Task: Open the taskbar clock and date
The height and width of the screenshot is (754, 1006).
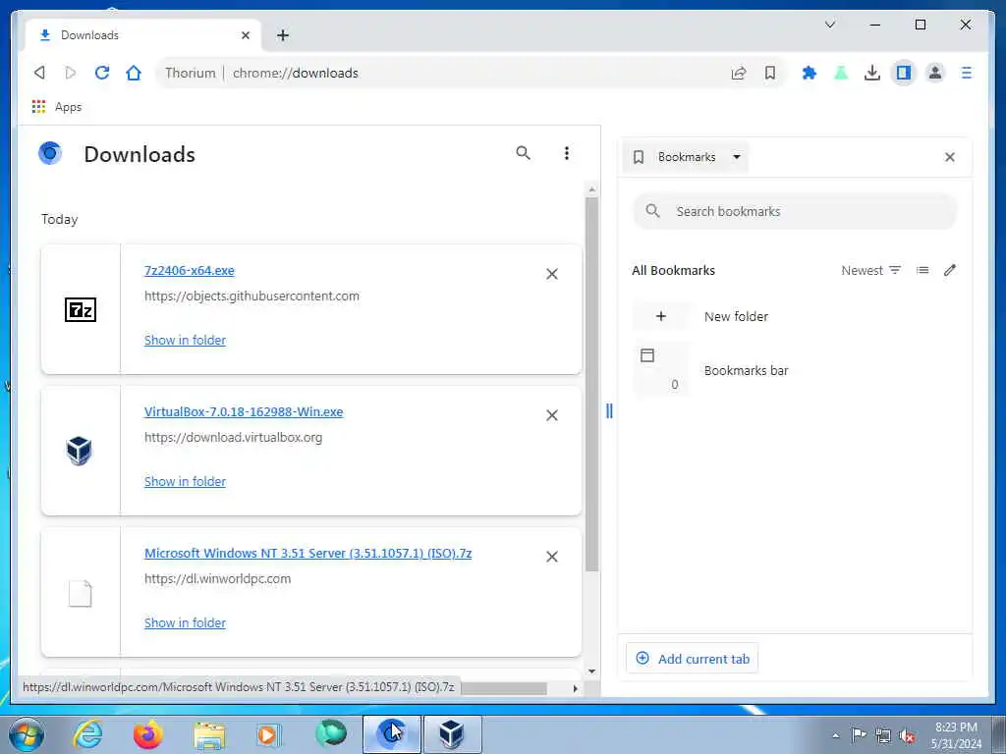Action: [x=956, y=735]
